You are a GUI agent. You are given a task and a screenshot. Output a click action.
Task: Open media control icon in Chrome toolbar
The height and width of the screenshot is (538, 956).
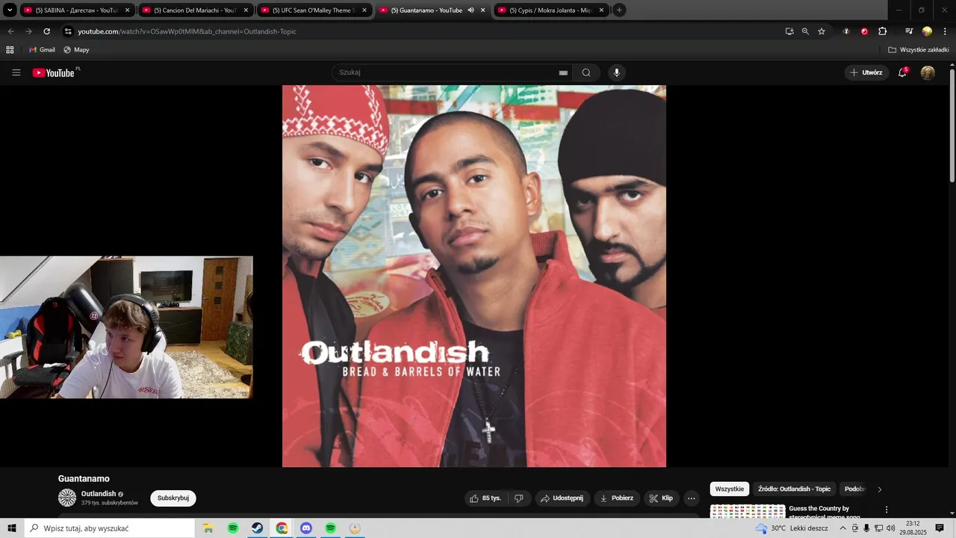click(909, 31)
